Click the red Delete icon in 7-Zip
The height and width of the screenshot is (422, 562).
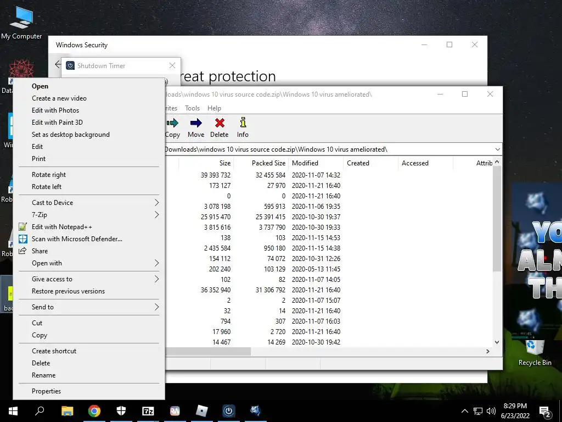pyautogui.click(x=220, y=123)
